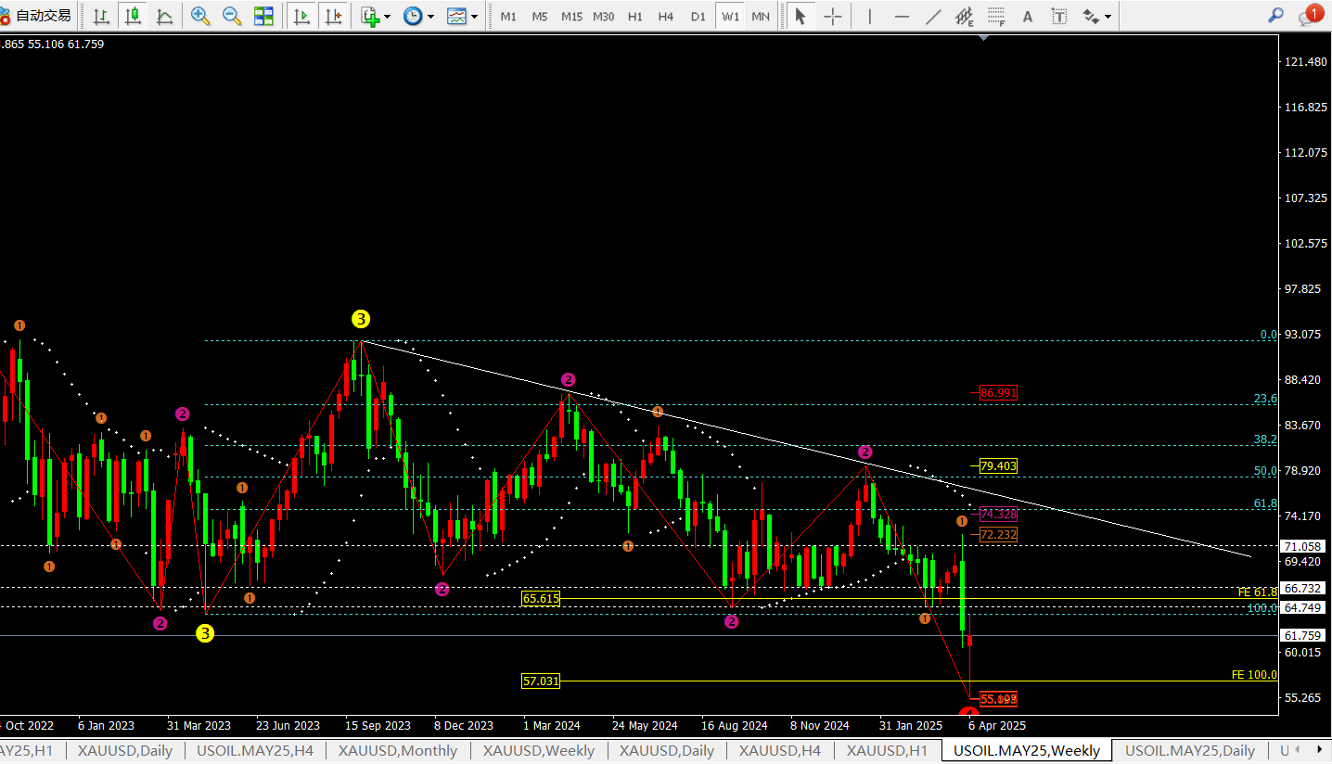The image size is (1332, 764).
Task: Set timeframe to H4
Action: (x=665, y=17)
